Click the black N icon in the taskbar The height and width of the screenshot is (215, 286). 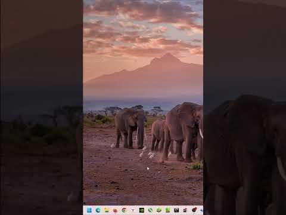pyautogui.click(x=176, y=210)
